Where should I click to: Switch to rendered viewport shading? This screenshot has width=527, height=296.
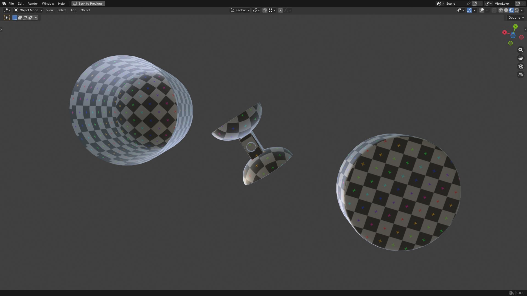517,10
